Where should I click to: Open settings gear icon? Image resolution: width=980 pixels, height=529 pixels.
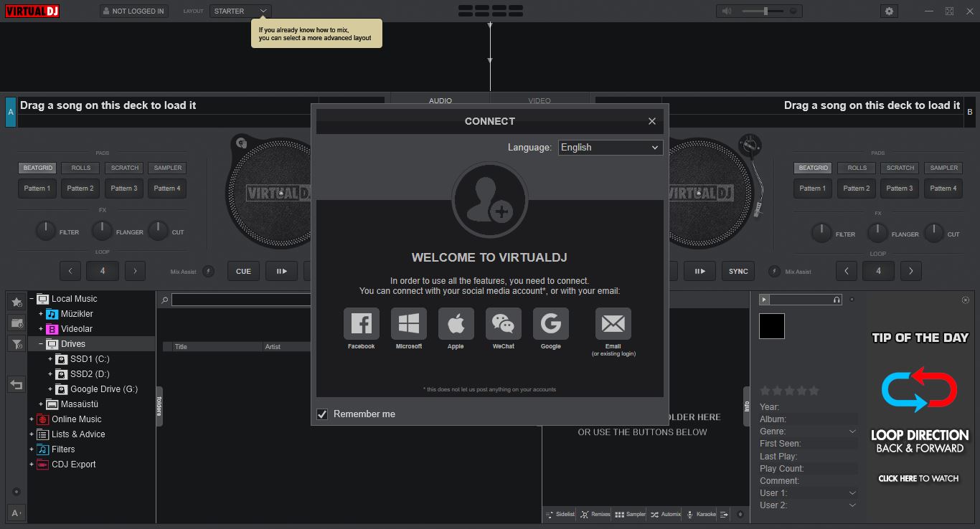point(889,11)
